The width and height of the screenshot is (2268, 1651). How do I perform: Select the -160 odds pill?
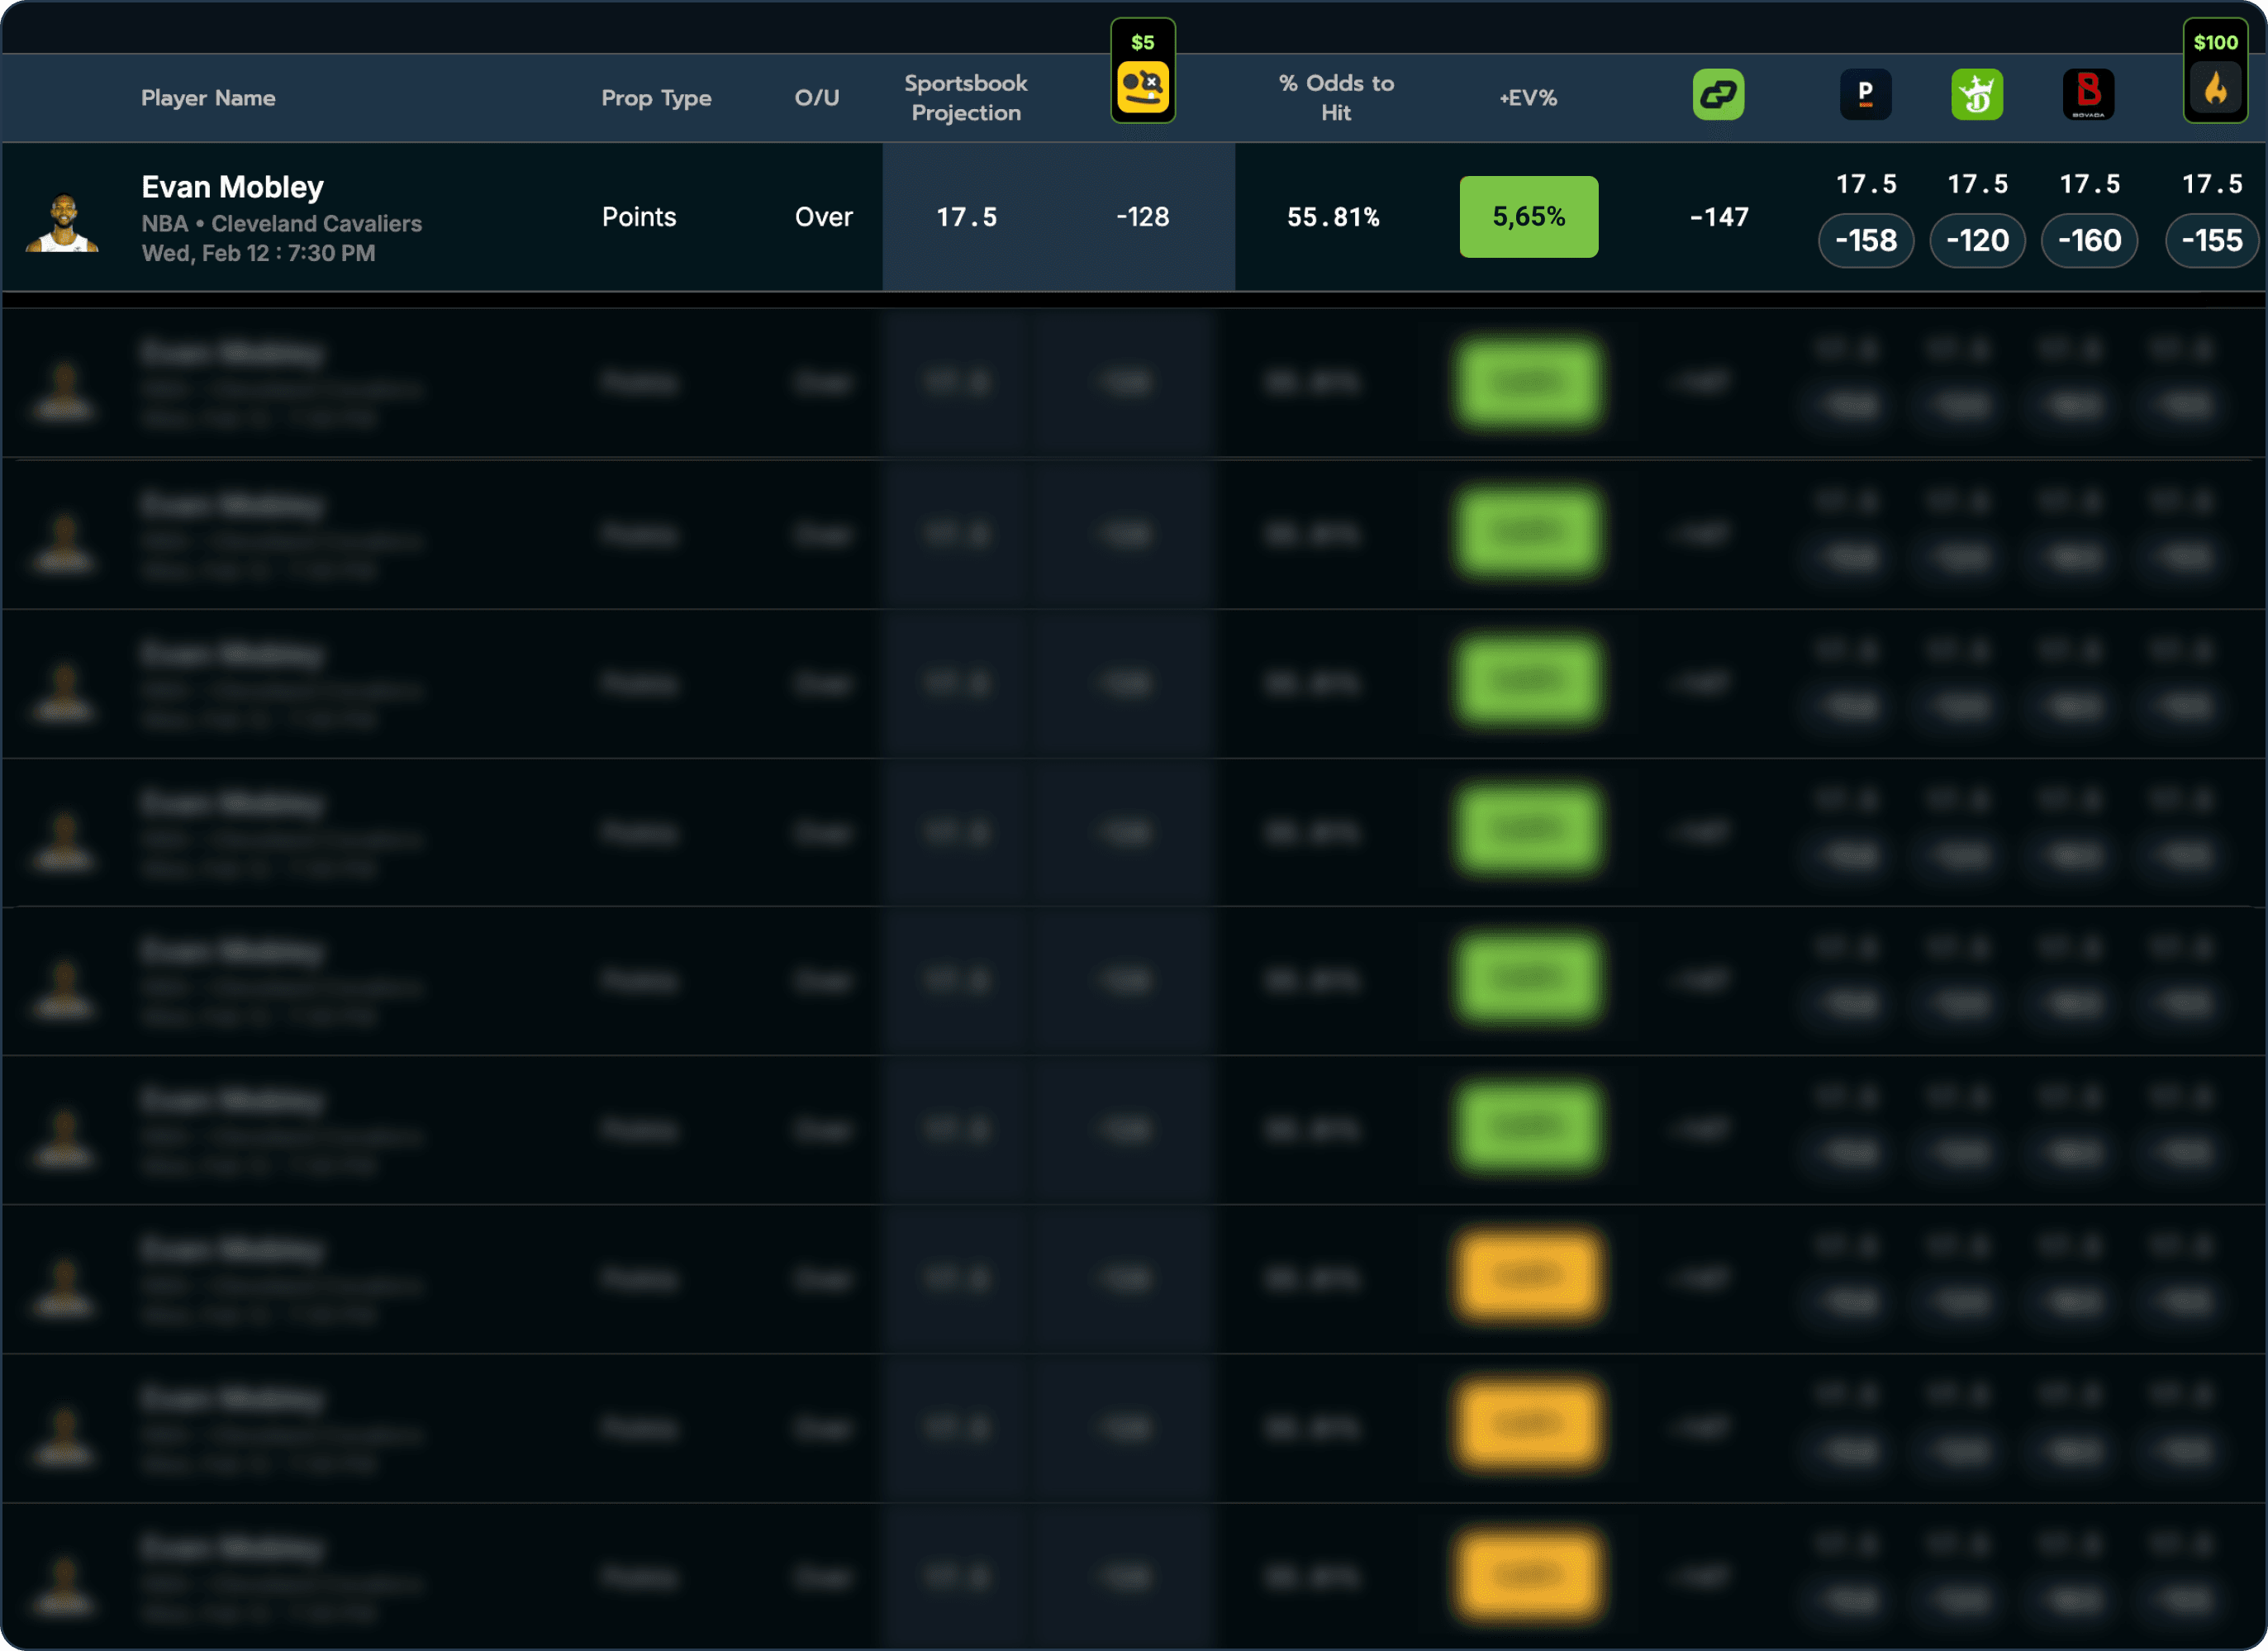coord(2089,240)
